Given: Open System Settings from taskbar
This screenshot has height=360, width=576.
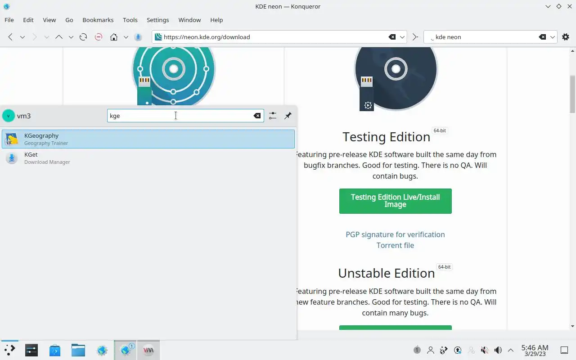Looking at the screenshot, I should (x=31, y=350).
